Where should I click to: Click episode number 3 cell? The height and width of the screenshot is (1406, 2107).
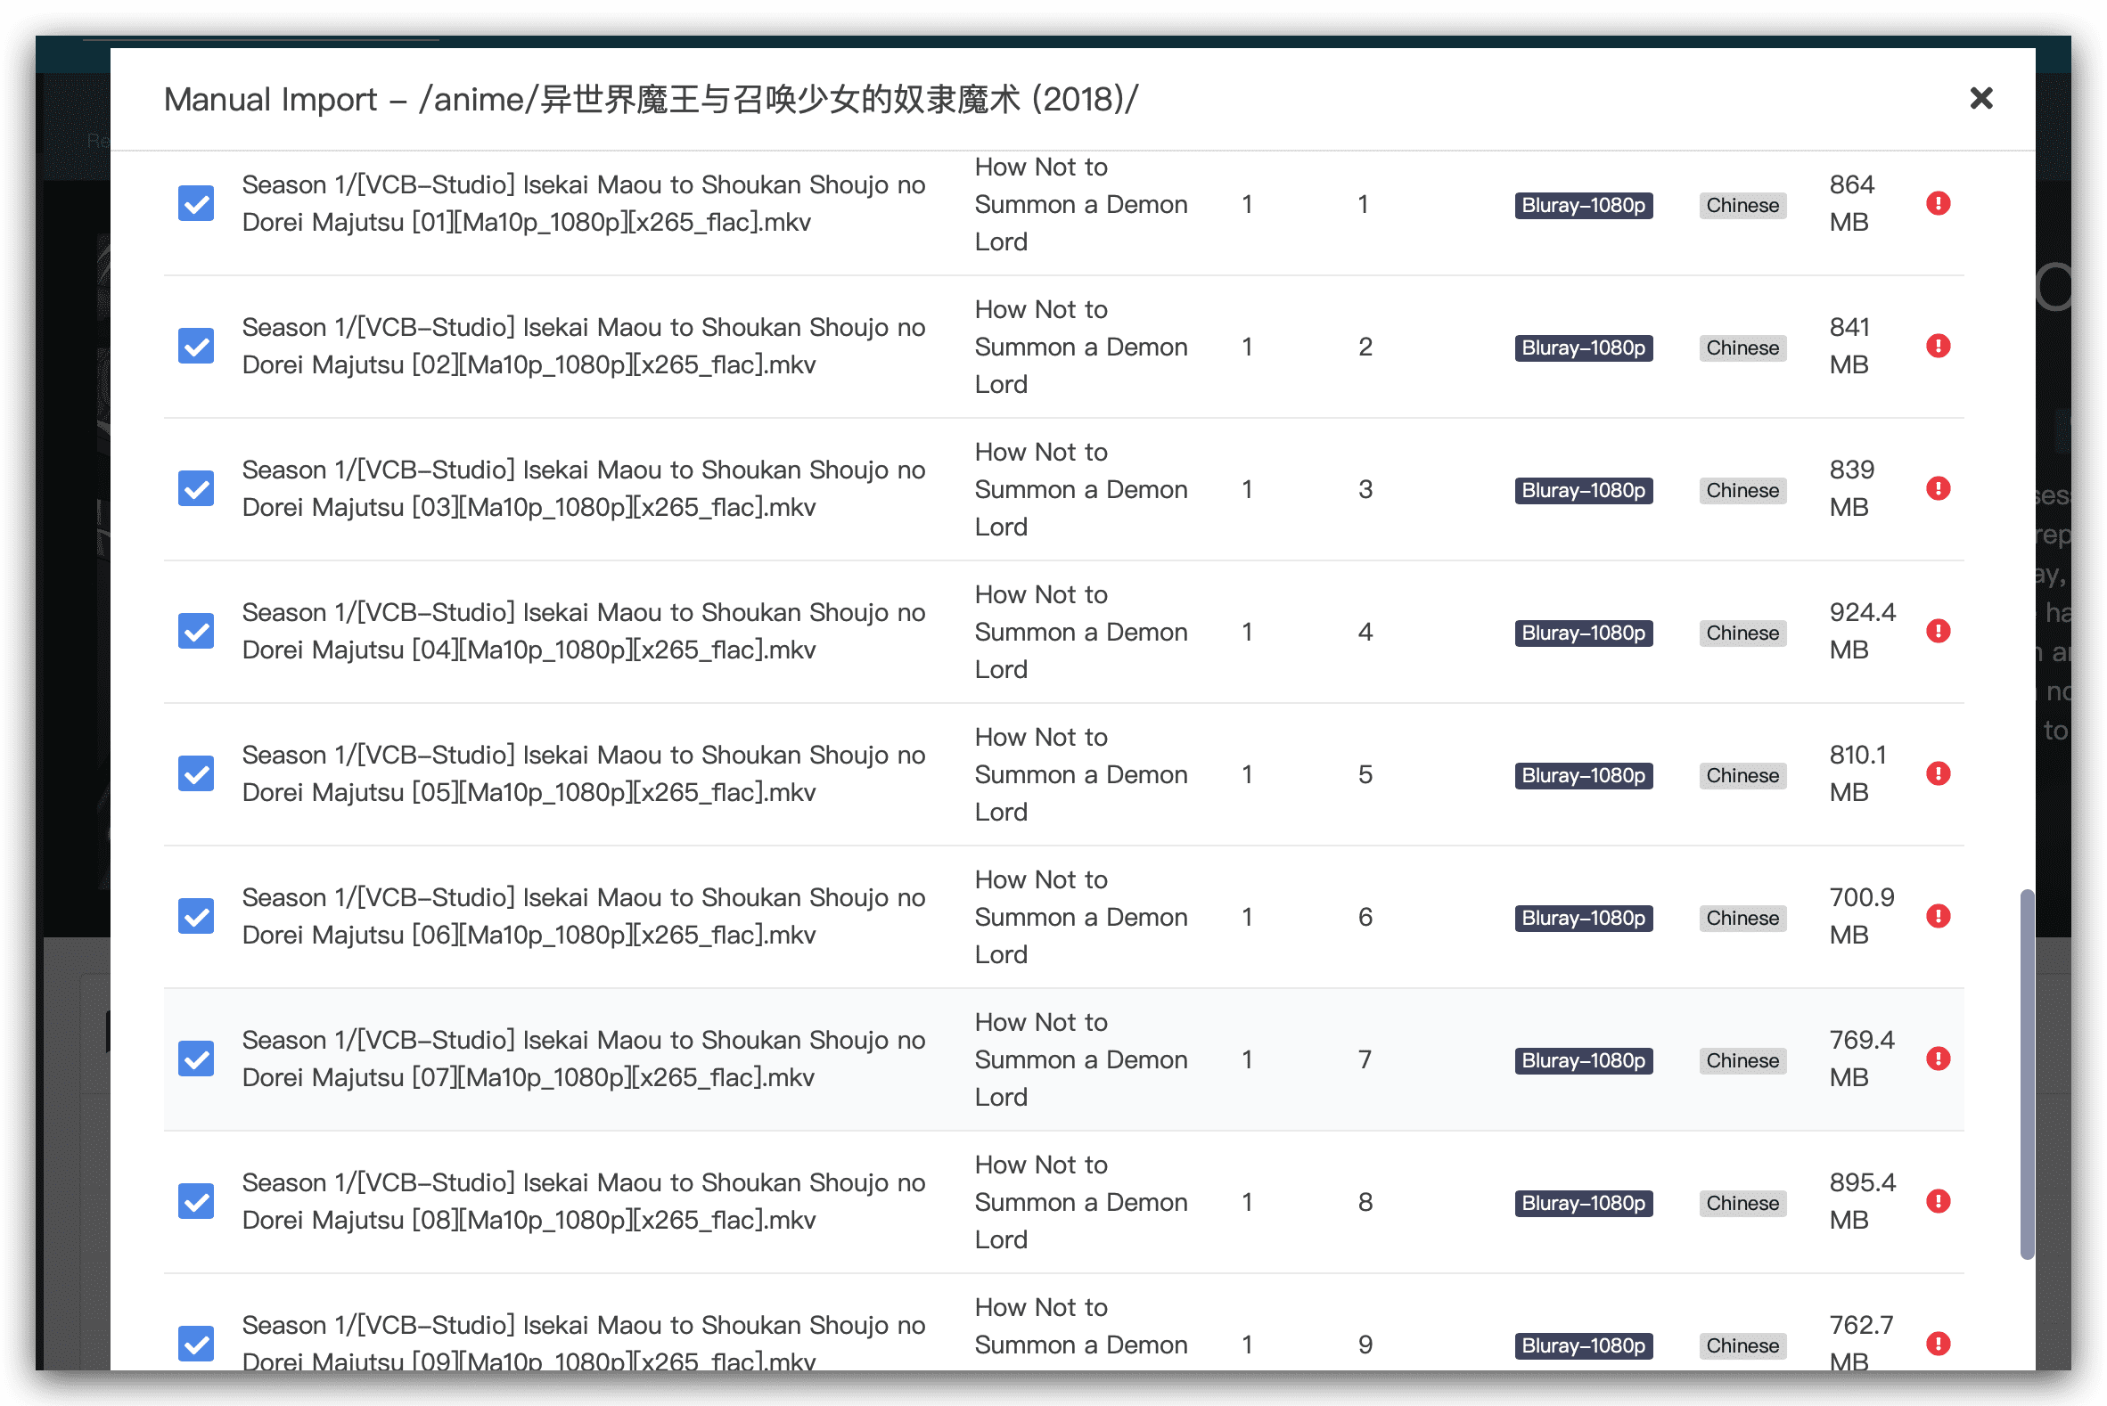(x=1365, y=489)
